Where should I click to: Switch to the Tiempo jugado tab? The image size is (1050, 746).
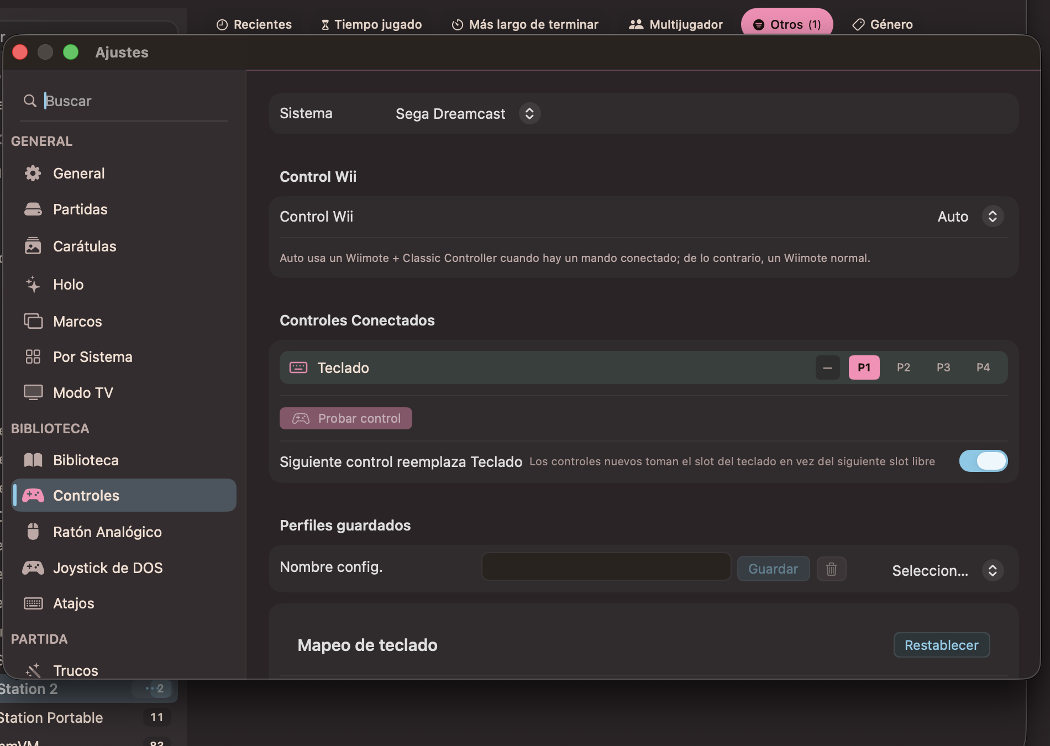[371, 24]
